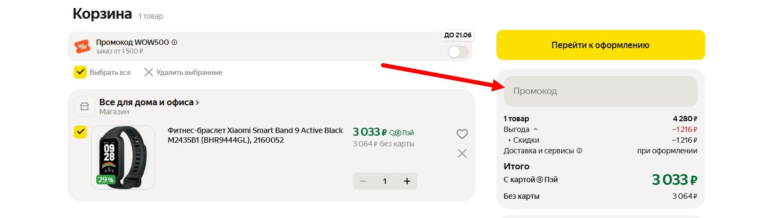The image size is (772, 218).
Task: Open info icon beside Доставка и сервисы
Action: click(x=579, y=151)
